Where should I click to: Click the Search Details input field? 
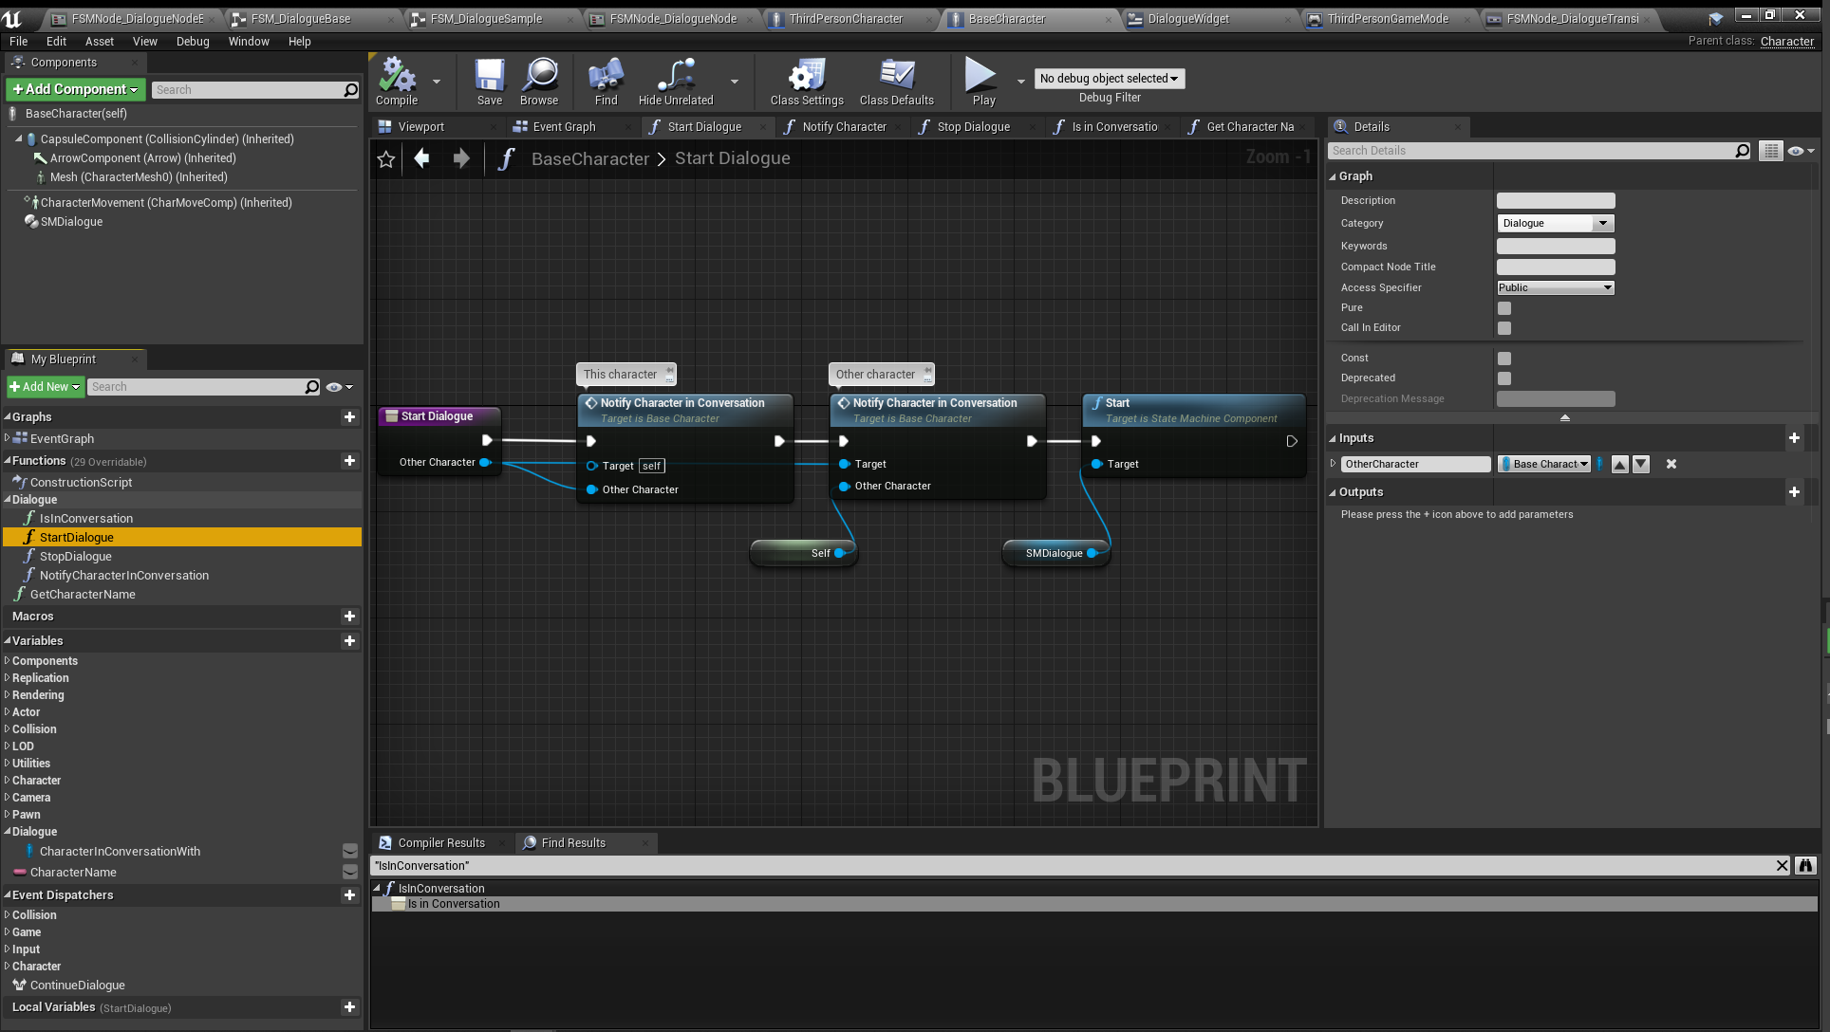(1532, 151)
